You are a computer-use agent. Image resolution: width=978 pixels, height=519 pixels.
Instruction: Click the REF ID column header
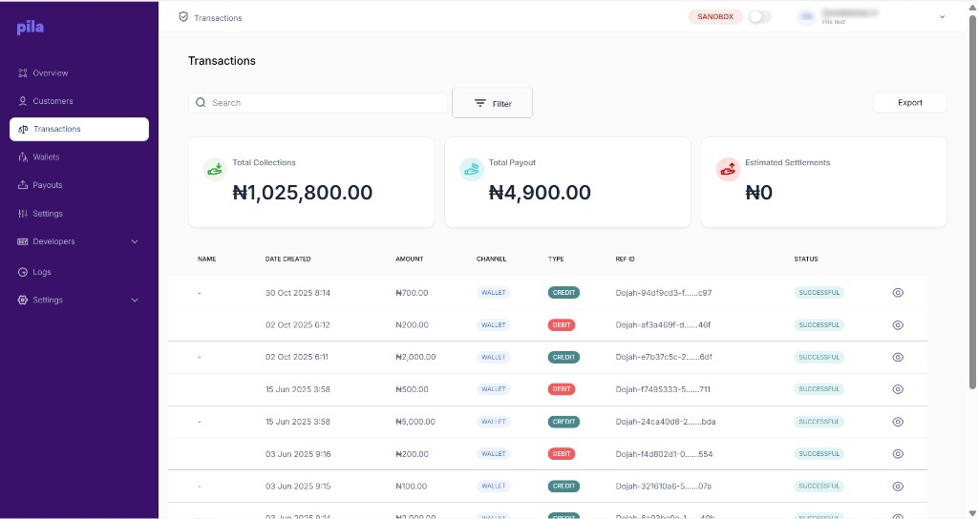pos(625,259)
